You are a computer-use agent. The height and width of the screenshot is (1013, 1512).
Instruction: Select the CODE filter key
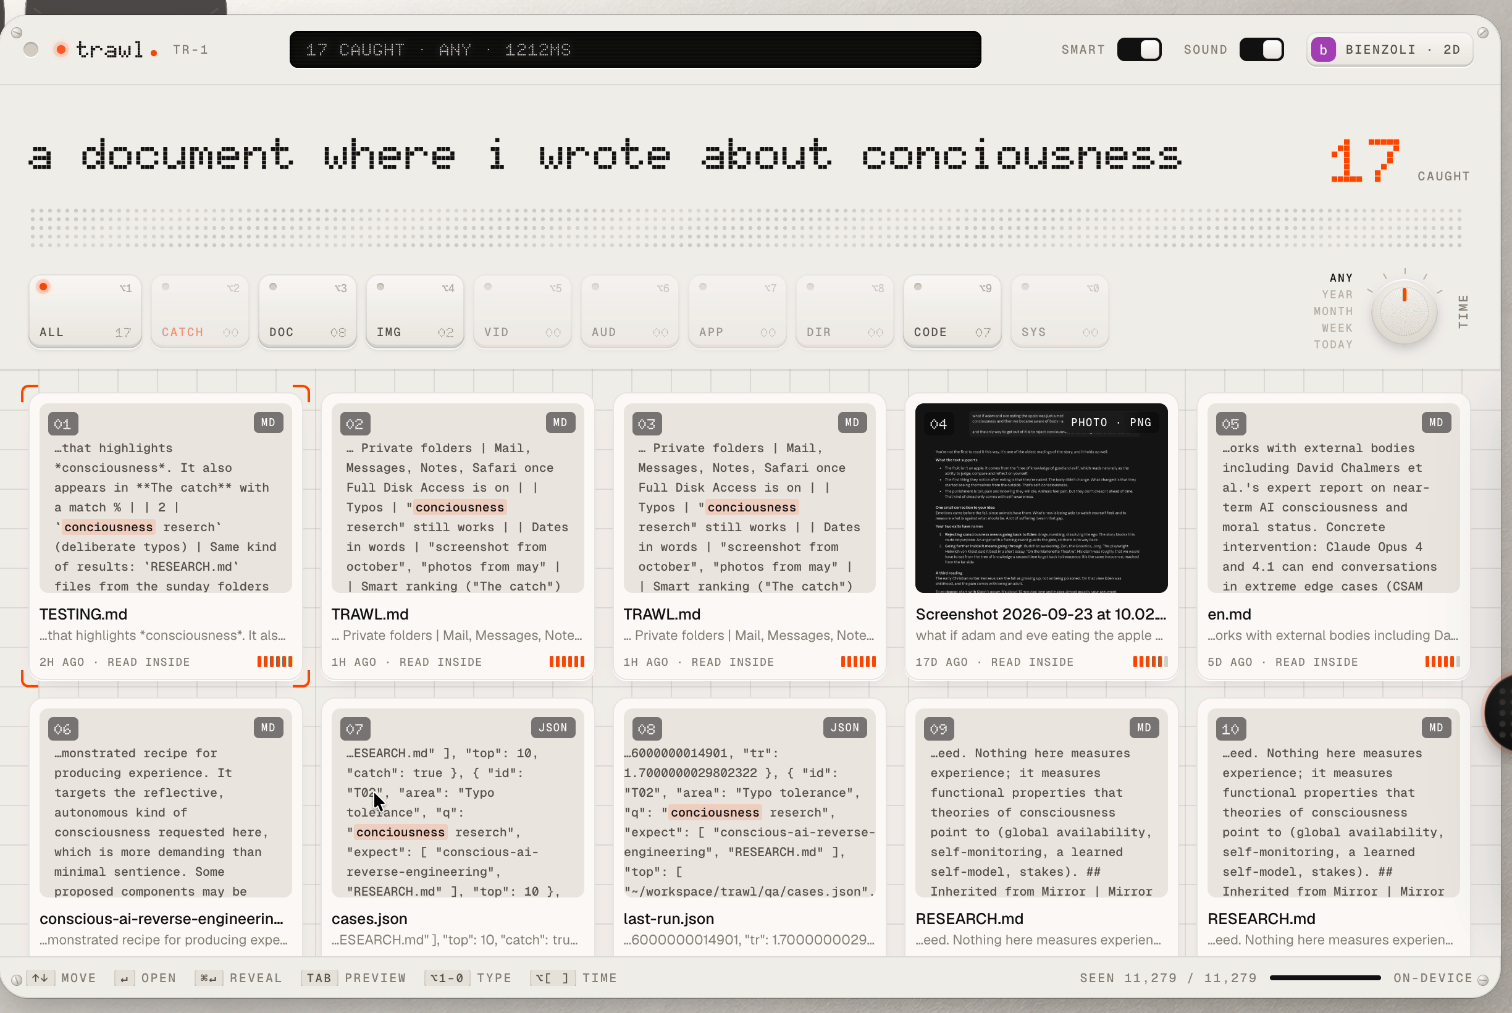click(952, 311)
